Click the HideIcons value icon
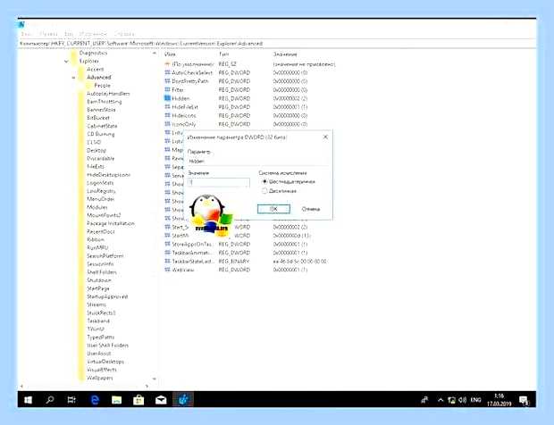This screenshot has height=425, width=554. point(167,115)
